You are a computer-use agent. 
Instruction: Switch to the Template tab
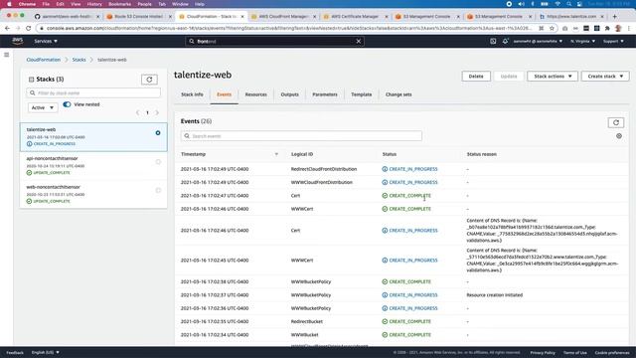362,94
